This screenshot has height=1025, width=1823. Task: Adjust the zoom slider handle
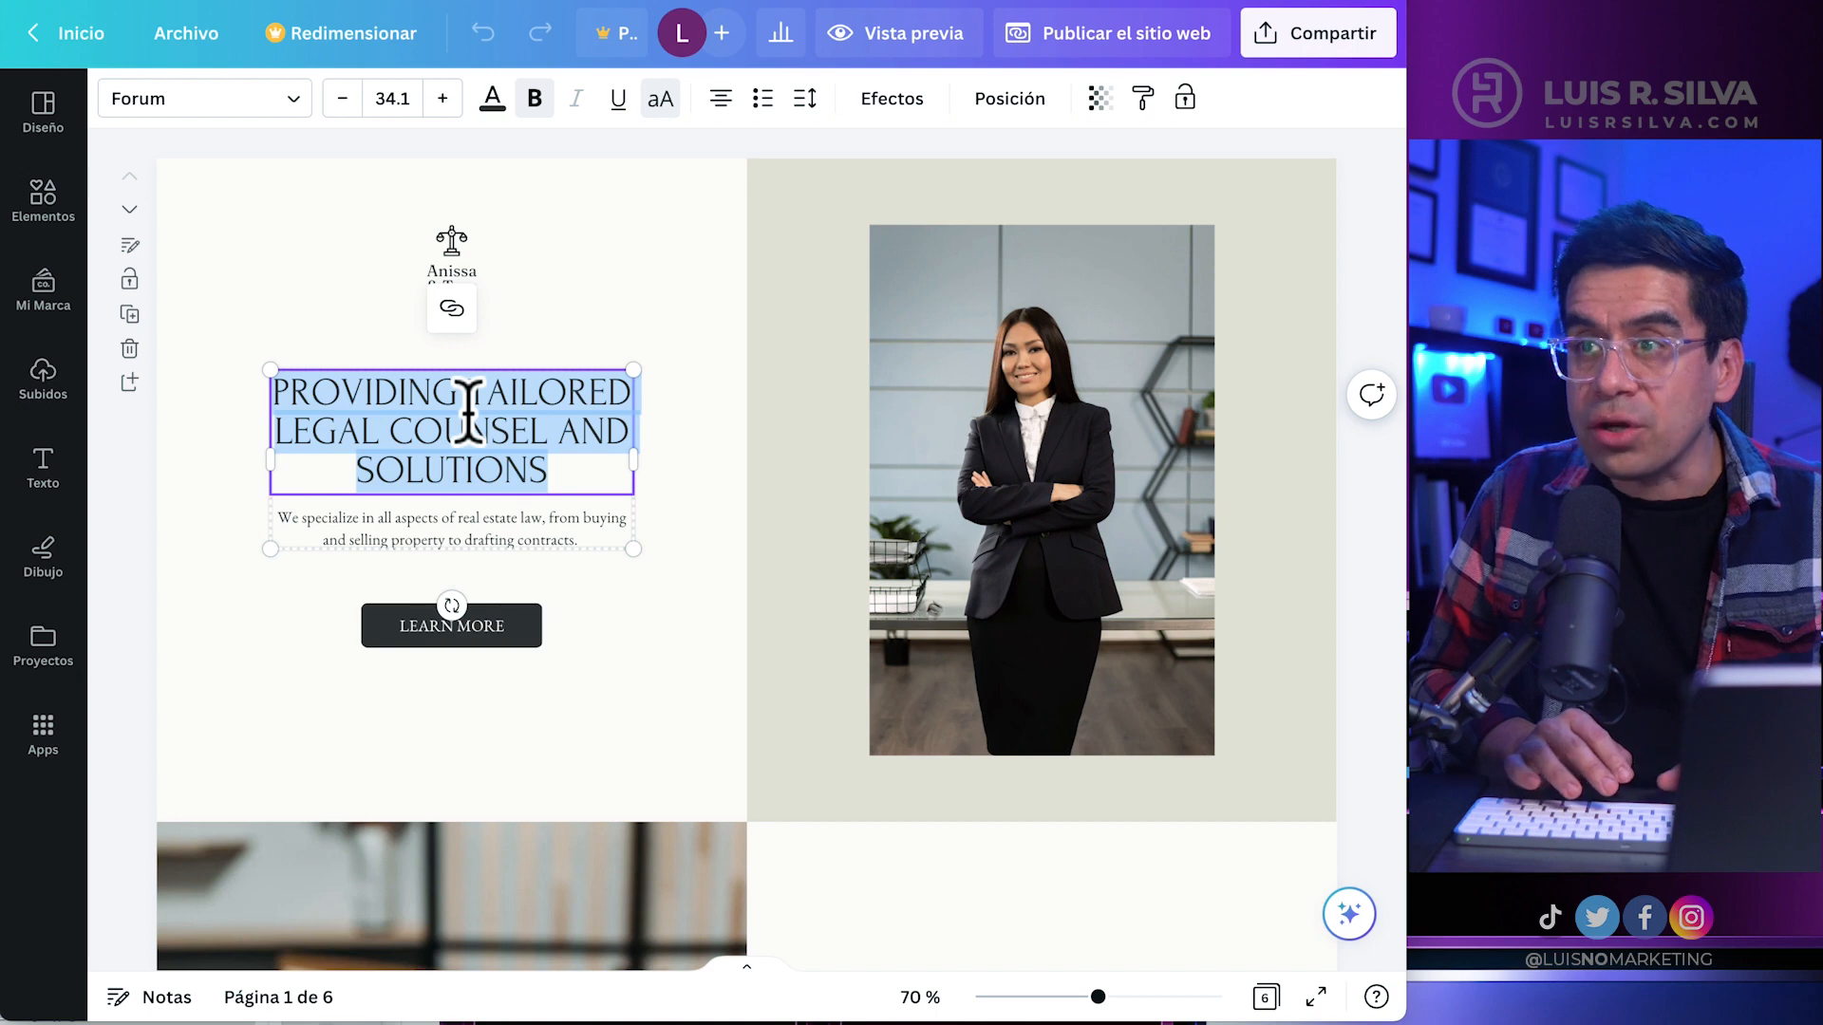(1098, 997)
